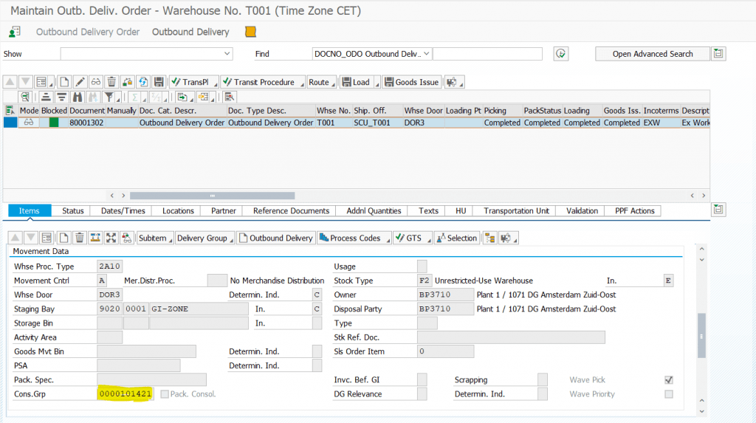Click the select-all icon at grid header corner
This screenshot has height=423, width=756.
[x=10, y=111]
